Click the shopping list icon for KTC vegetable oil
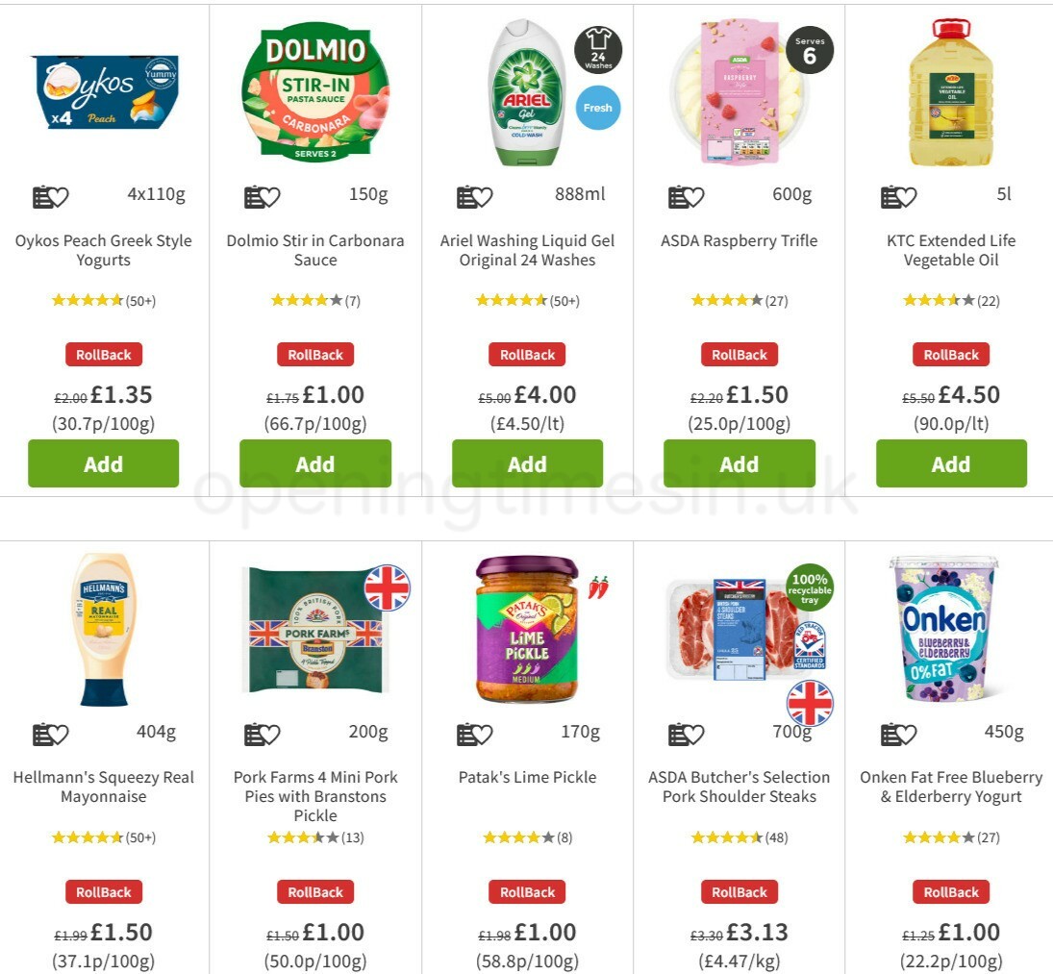 coord(890,195)
